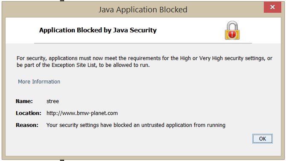Click the horizontal separator under the heading
The image size is (286, 161).
point(143,43)
